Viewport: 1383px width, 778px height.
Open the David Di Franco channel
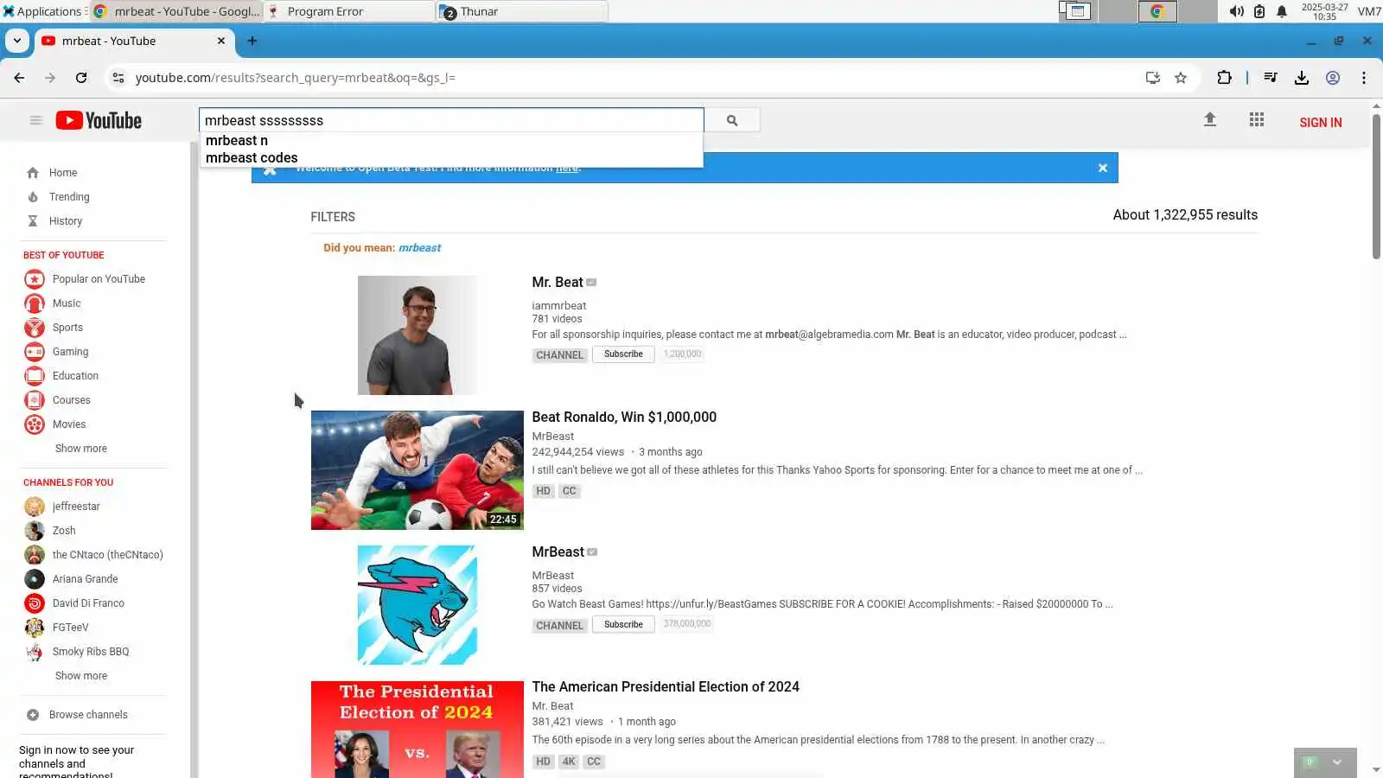(88, 603)
